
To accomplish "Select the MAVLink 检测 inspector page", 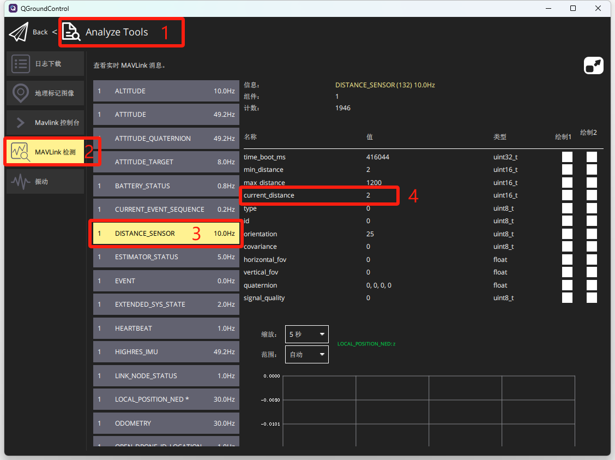I will pyautogui.click(x=45, y=152).
